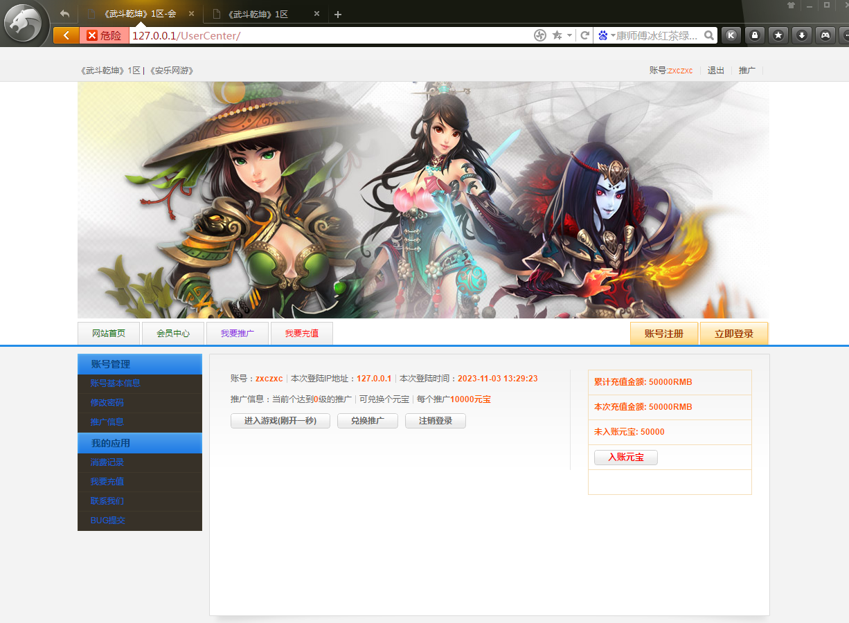
Task: Click the 账号管理 sidebar header
Action: tap(140, 364)
